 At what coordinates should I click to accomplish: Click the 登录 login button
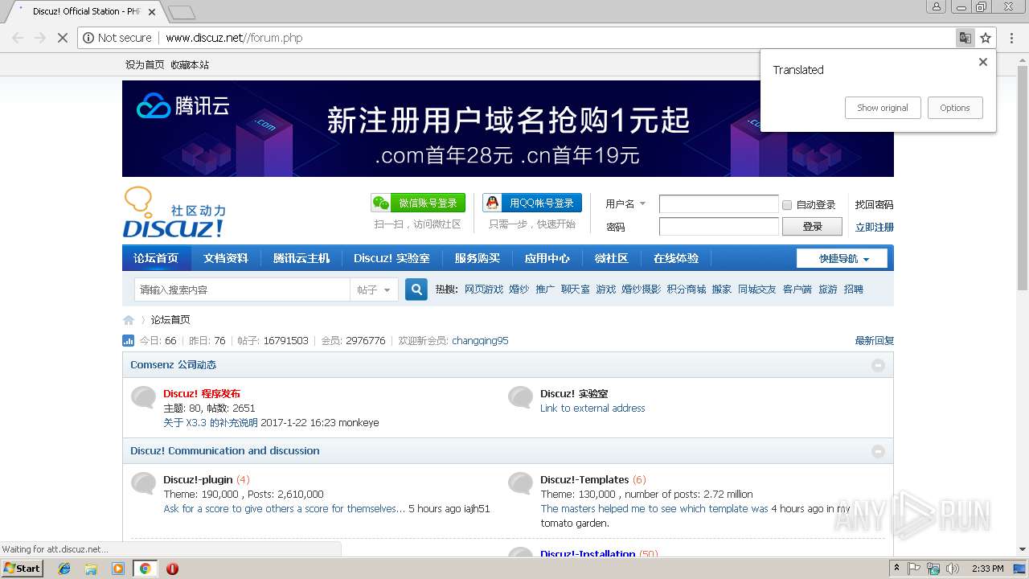point(812,227)
